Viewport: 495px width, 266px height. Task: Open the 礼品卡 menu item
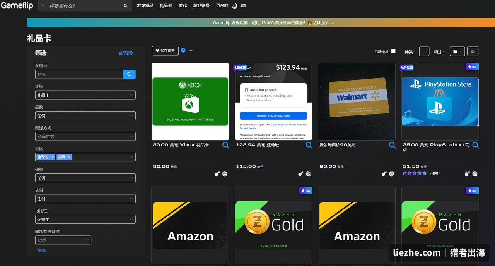[166, 6]
